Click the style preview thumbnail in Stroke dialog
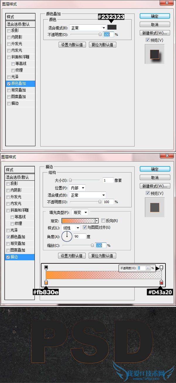The height and width of the screenshot is (383, 176). [155, 207]
